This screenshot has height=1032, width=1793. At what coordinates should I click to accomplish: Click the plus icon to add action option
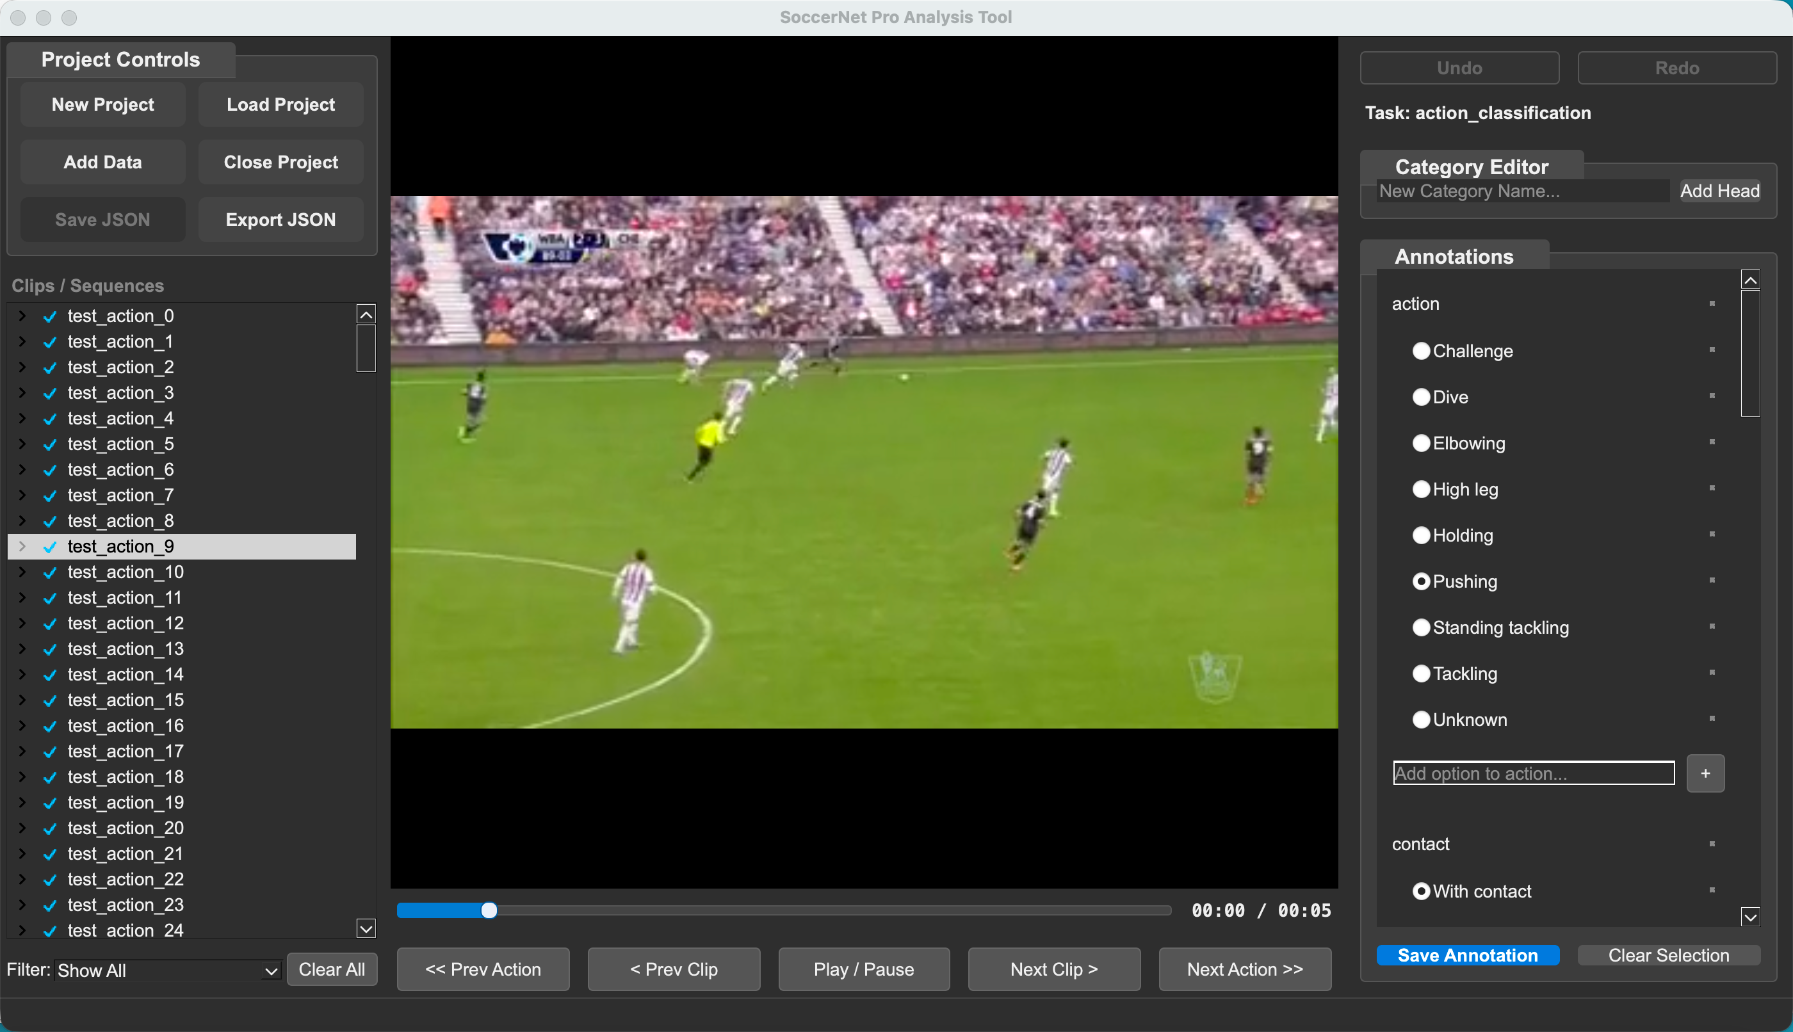(1705, 773)
